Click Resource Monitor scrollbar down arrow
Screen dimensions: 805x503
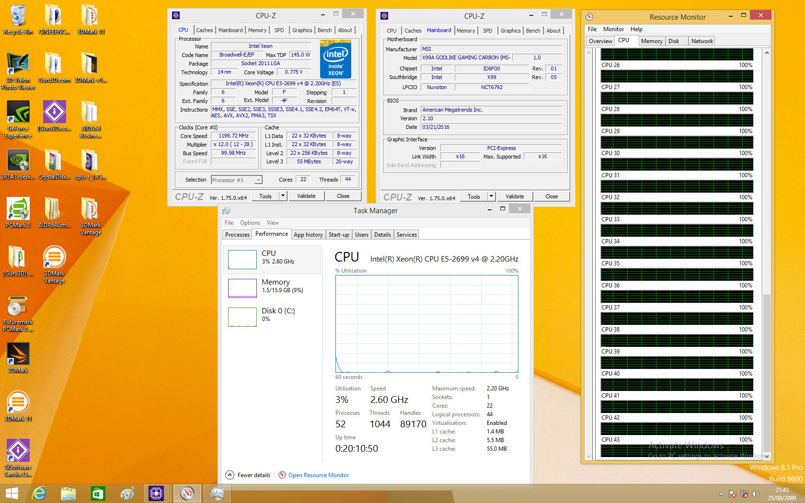tap(767, 456)
